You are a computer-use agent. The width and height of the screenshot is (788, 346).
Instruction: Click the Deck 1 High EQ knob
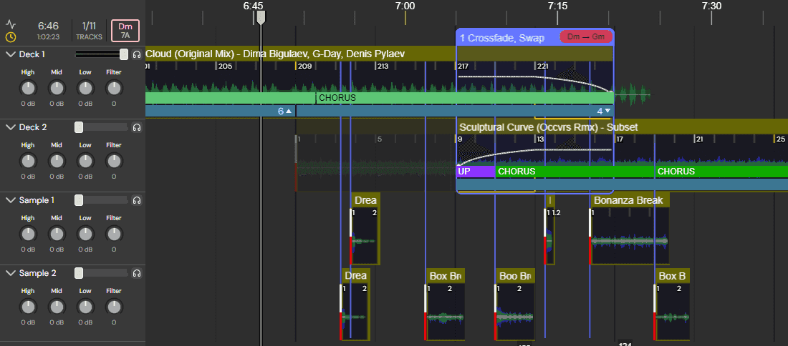[x=28, y=89]
